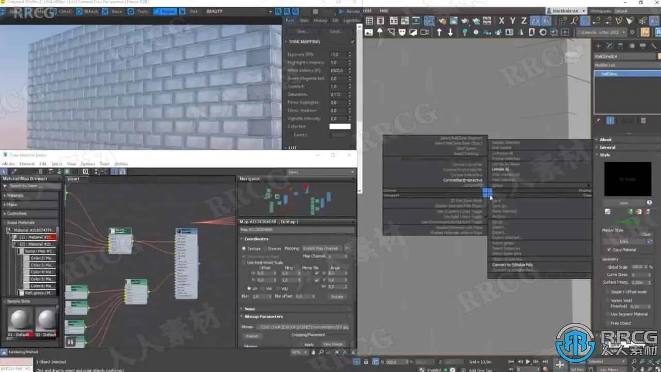The width and height of the screenshot is (661, 372).
Task: Open the Help menu in 3ds Max
Action: [x=384, y=10]
